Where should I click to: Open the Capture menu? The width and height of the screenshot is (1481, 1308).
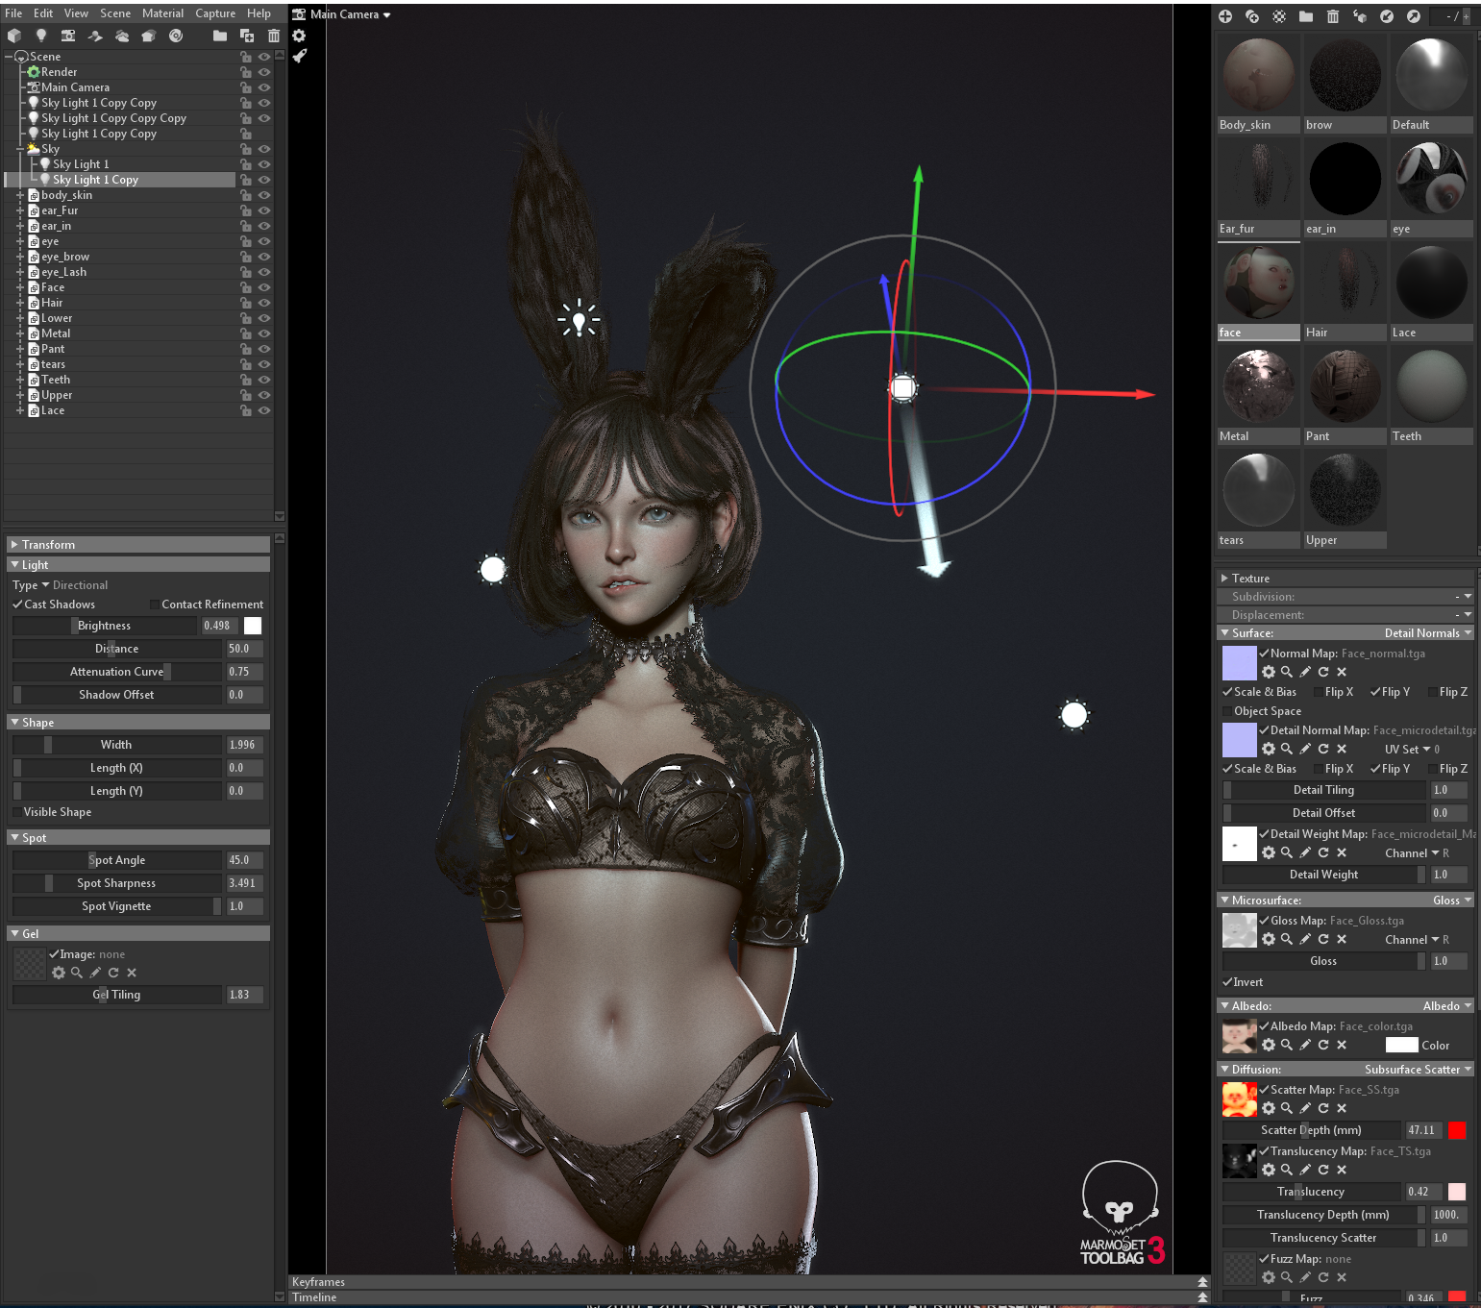215,13
